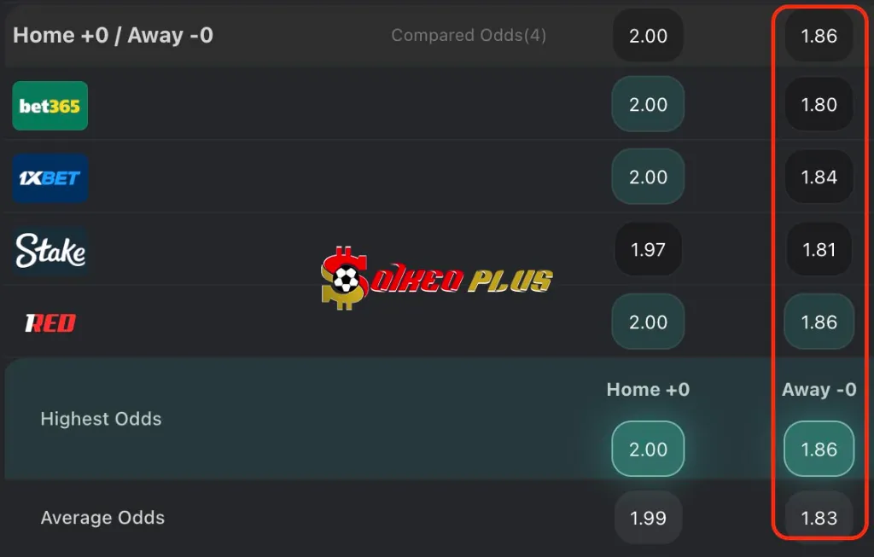This screenshot has height=557, width=874.
Task: Select the 1XBET bookmaker logo
Action: coord(50,177)
